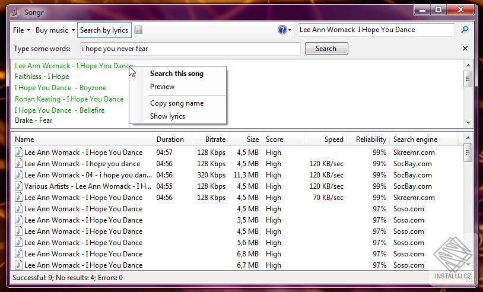
Task: Select Ronan Keating - I Hope You Dance result
Action: tap(69, 99)
